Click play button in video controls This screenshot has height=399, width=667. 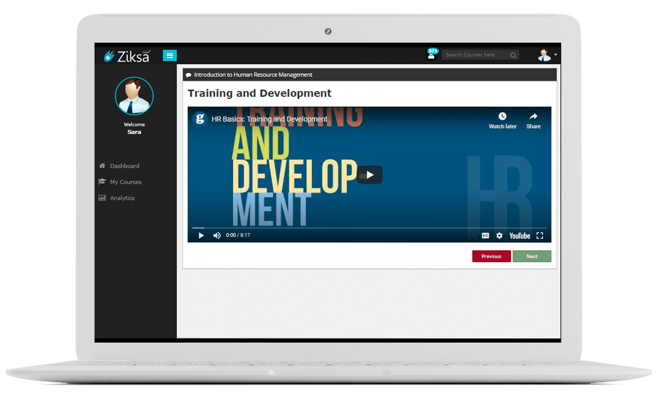pyautogui.click(x=201, y=236)
